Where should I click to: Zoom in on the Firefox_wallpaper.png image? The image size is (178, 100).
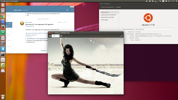pyautogui.click(x=61, y=36)
